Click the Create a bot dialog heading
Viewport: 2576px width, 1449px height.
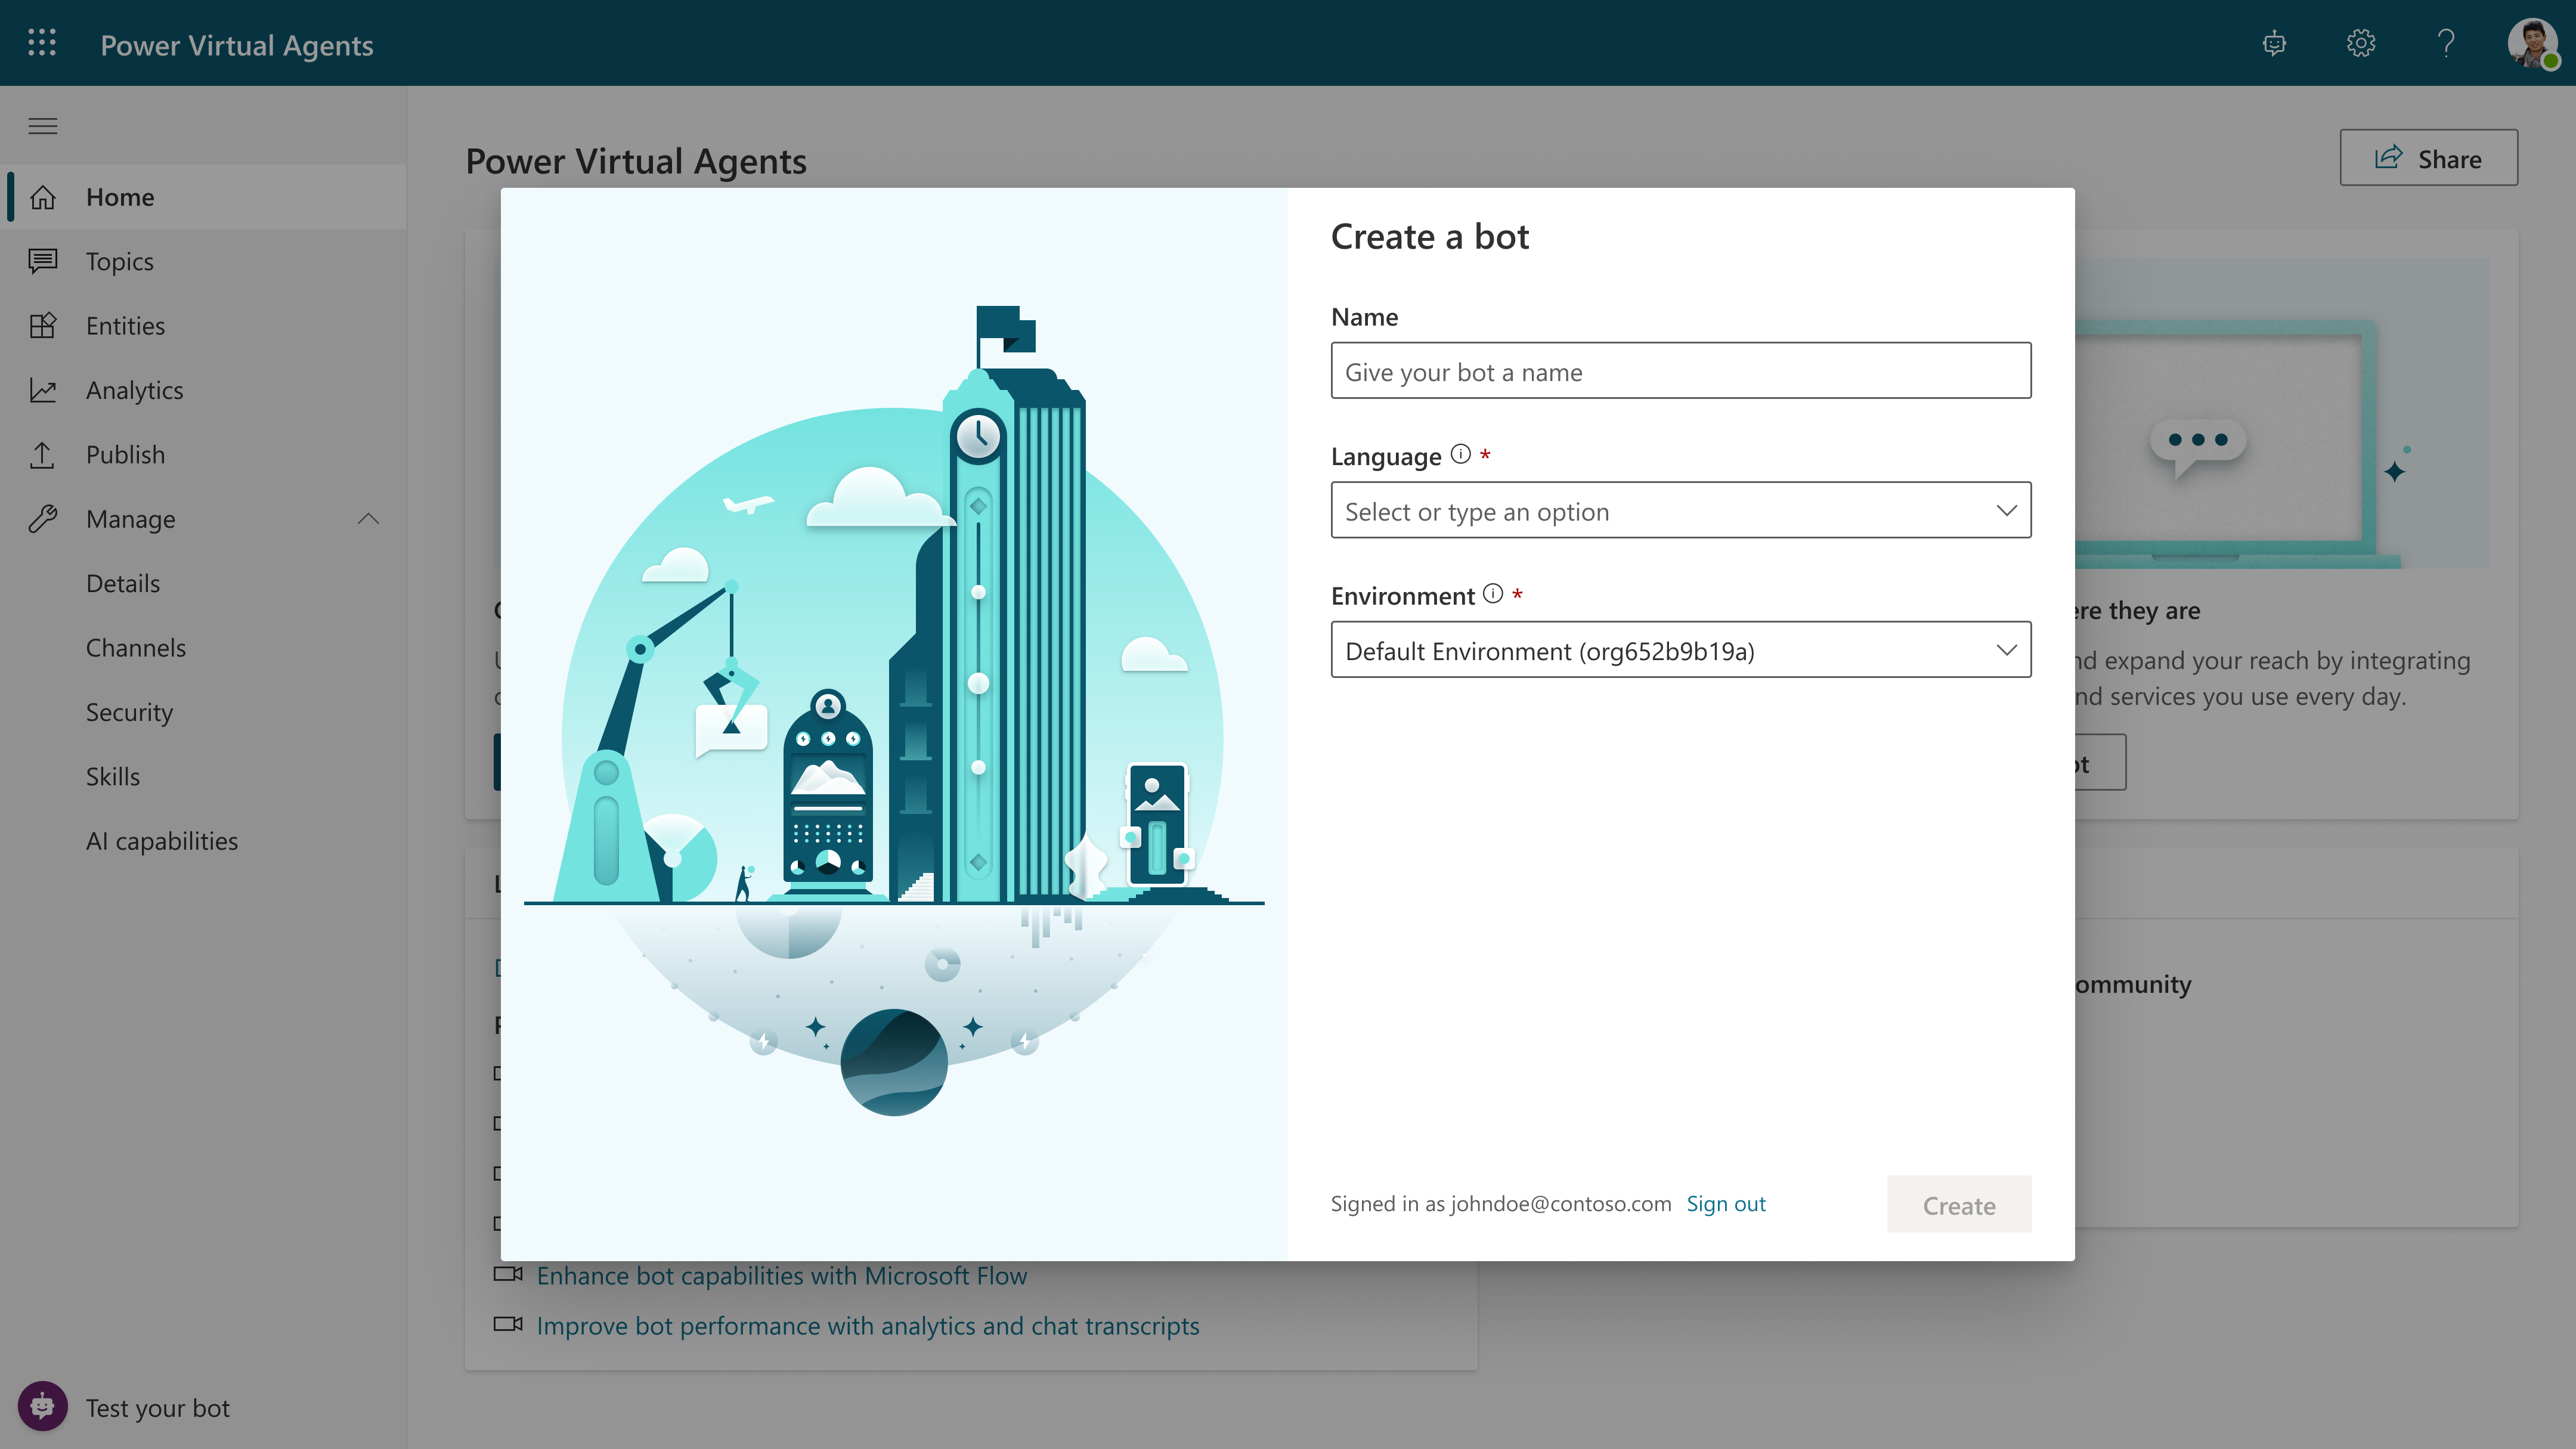click(x=1430, y=237)
